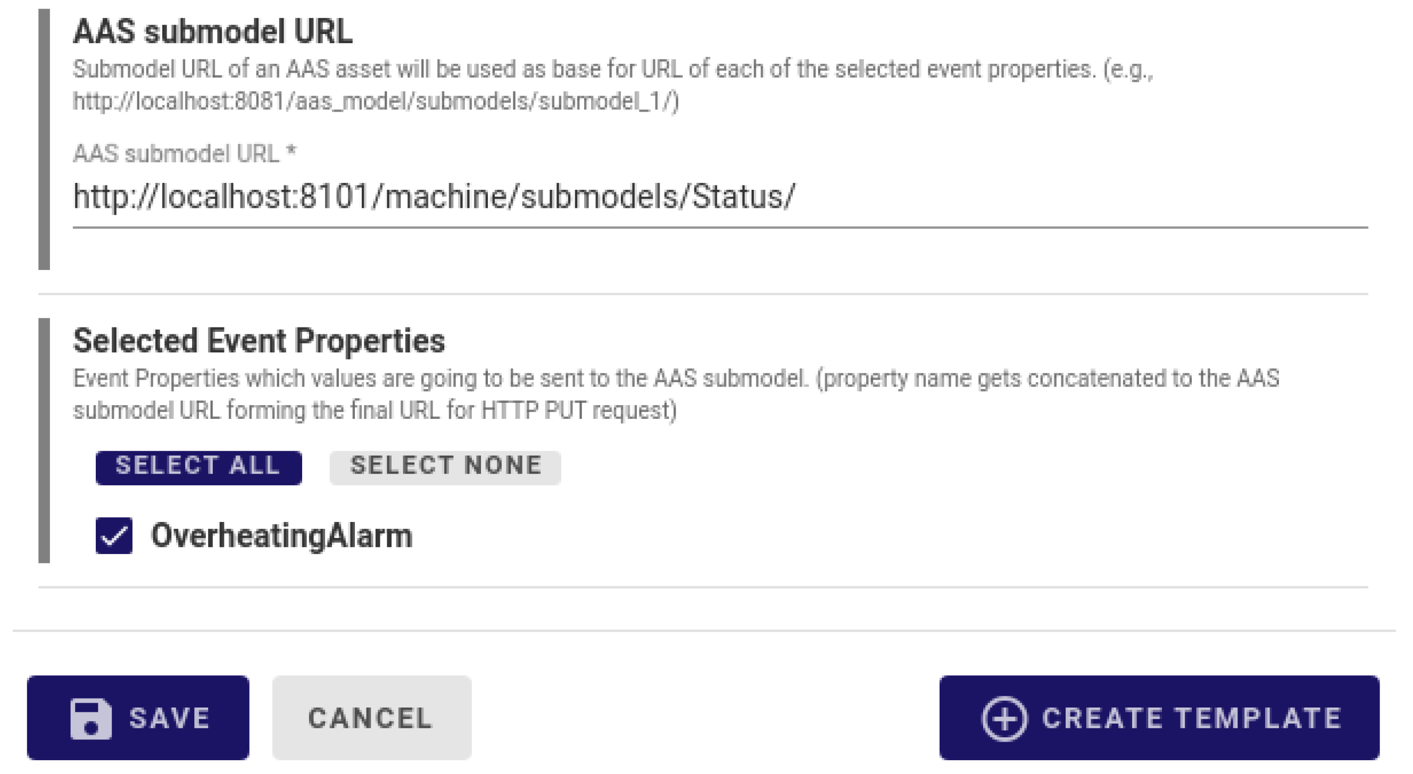
Task: Click the SAVE text label
Action: [170, 718]
